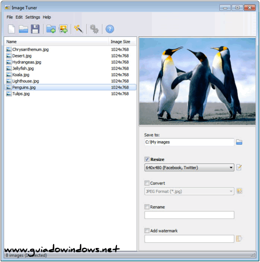Open the Edit menu
Screen dimensions: 260x262
pyautogui.click(x=19, y=17)
